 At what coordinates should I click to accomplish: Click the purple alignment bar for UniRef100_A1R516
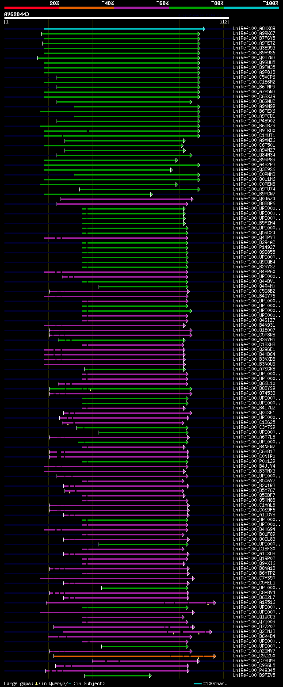(131, 603)
